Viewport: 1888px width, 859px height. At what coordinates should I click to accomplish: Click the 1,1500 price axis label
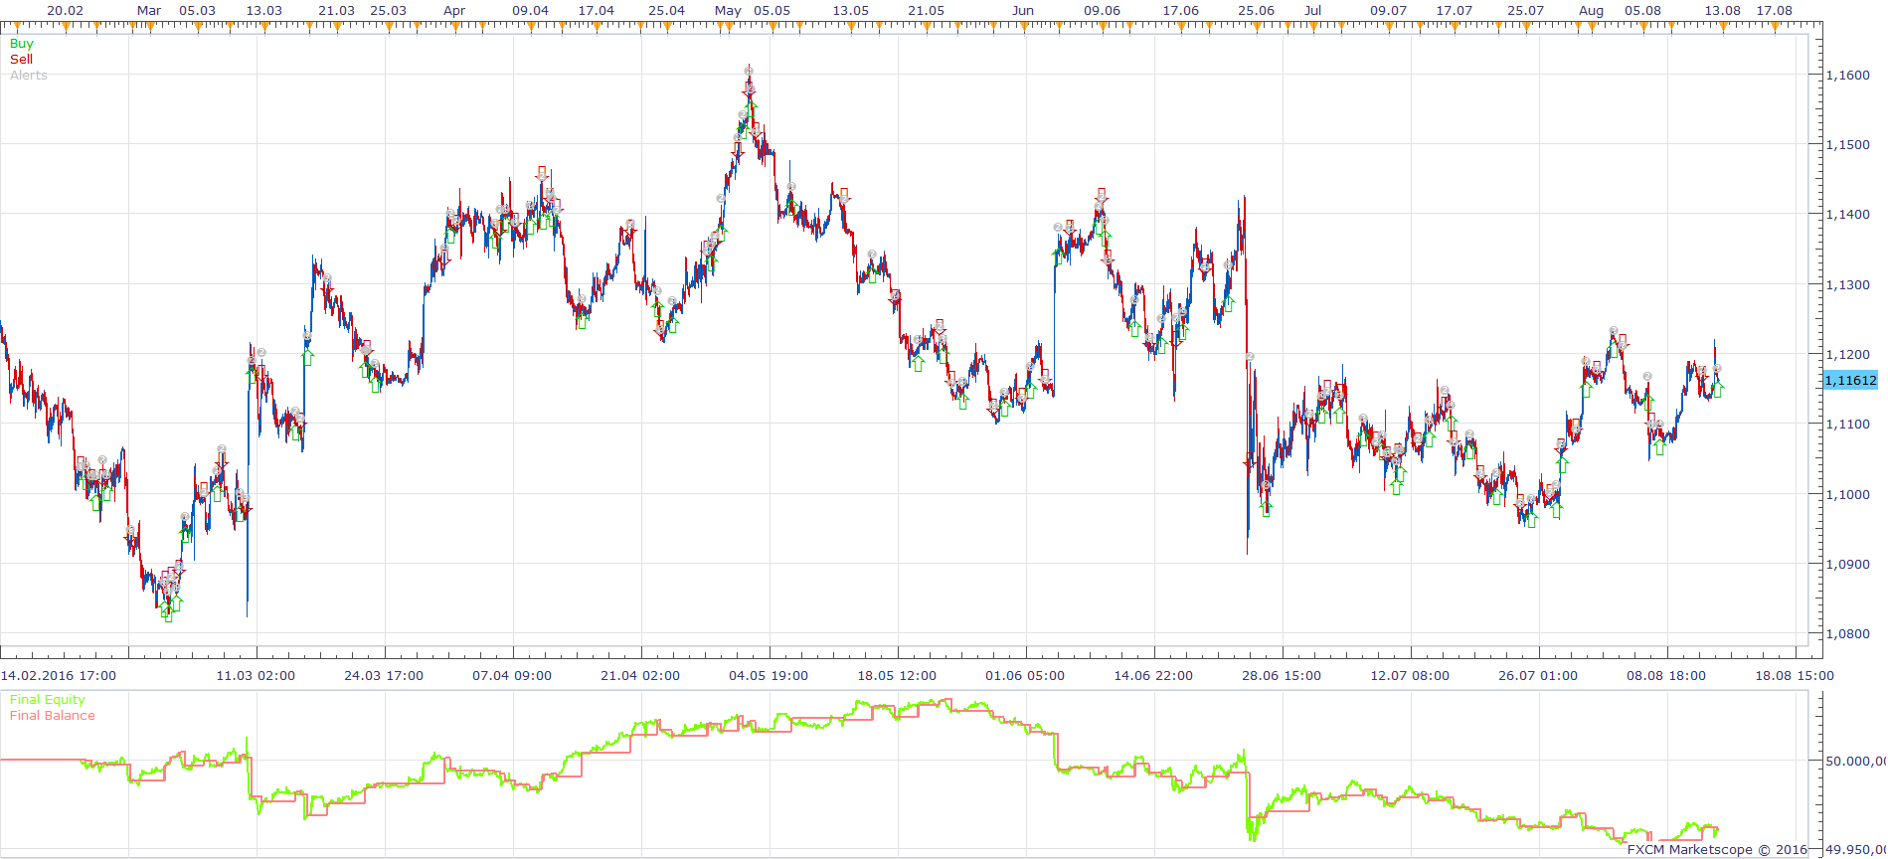[x=1848, y=145]
